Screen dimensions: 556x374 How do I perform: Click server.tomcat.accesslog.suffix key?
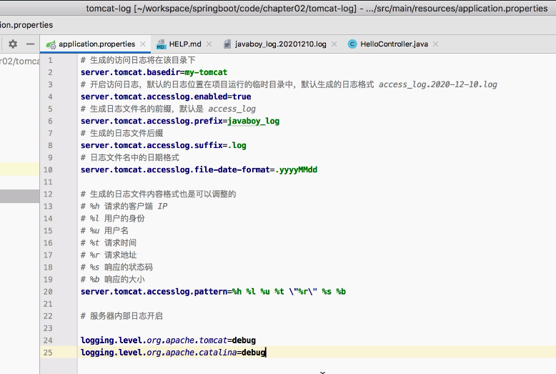pos(152,145)
